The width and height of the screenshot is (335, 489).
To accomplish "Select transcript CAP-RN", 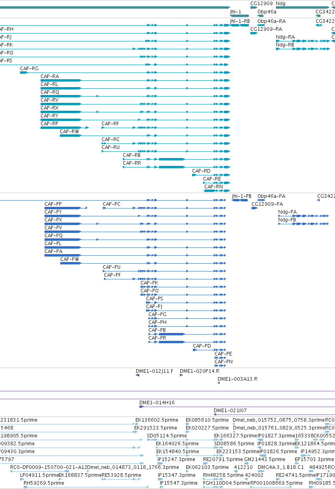I will click(x=213, y=186).
